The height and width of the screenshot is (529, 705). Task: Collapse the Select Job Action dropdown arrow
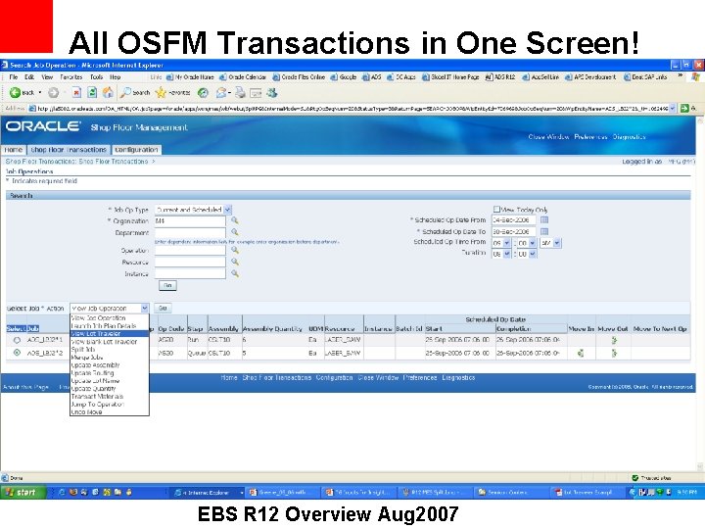(144, 309)
